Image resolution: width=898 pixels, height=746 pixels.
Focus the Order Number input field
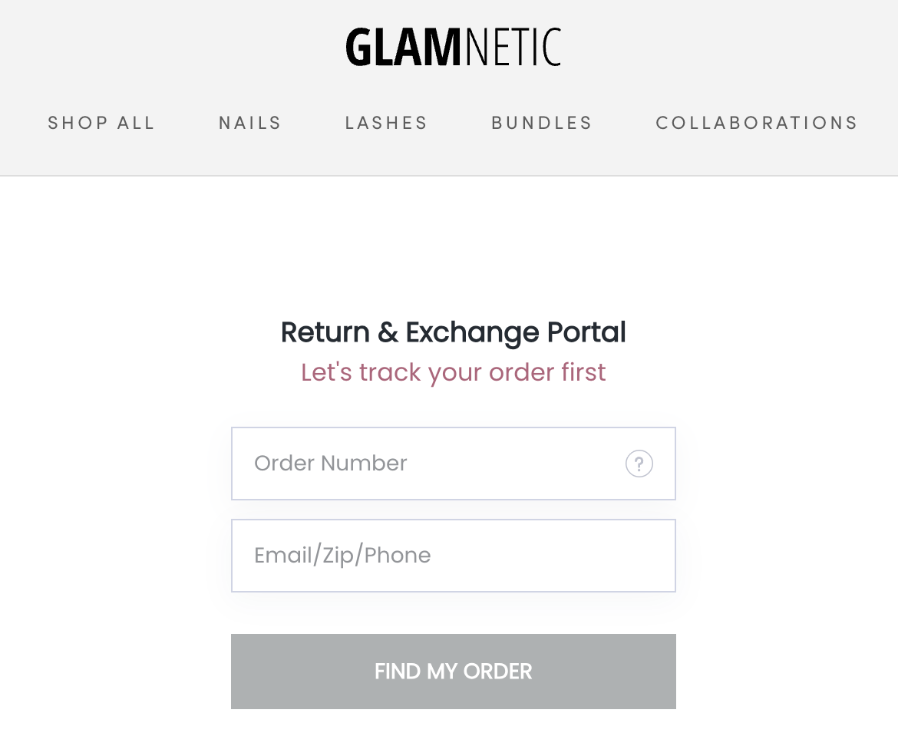coord(430,464)
